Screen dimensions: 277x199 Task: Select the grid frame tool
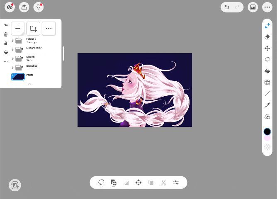(x=267, y=82)
